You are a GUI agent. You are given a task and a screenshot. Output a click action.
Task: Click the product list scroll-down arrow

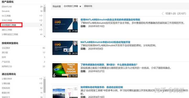(x=45, y=36)
